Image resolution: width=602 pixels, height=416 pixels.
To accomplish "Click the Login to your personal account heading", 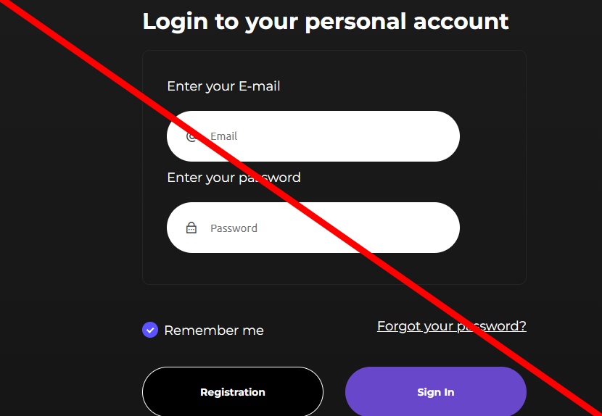I will tap(326, 22).
